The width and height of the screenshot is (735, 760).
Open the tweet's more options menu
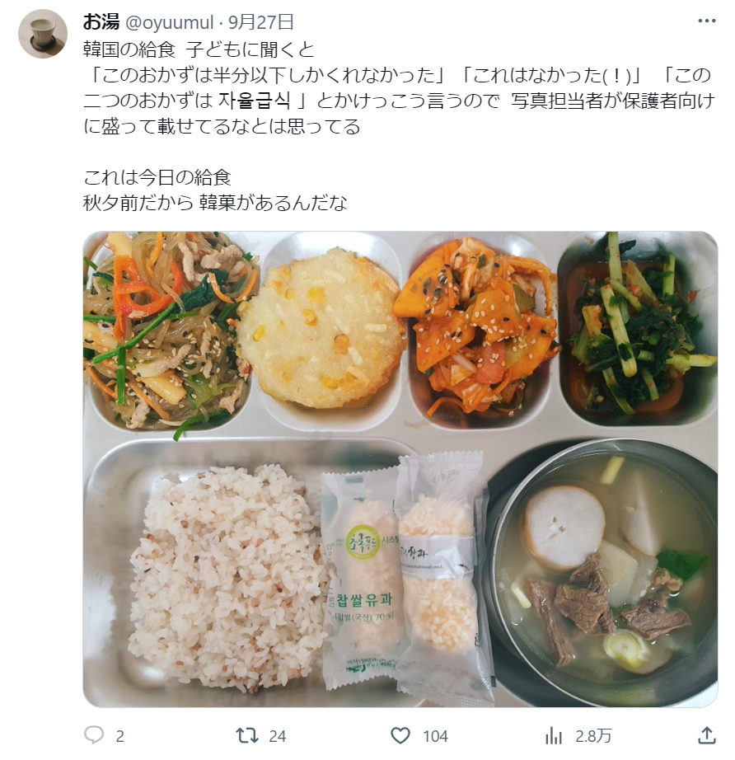tap(706, 21)
